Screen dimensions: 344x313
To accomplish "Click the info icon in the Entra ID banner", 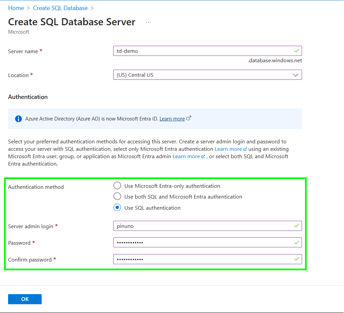I will (18, 119).
